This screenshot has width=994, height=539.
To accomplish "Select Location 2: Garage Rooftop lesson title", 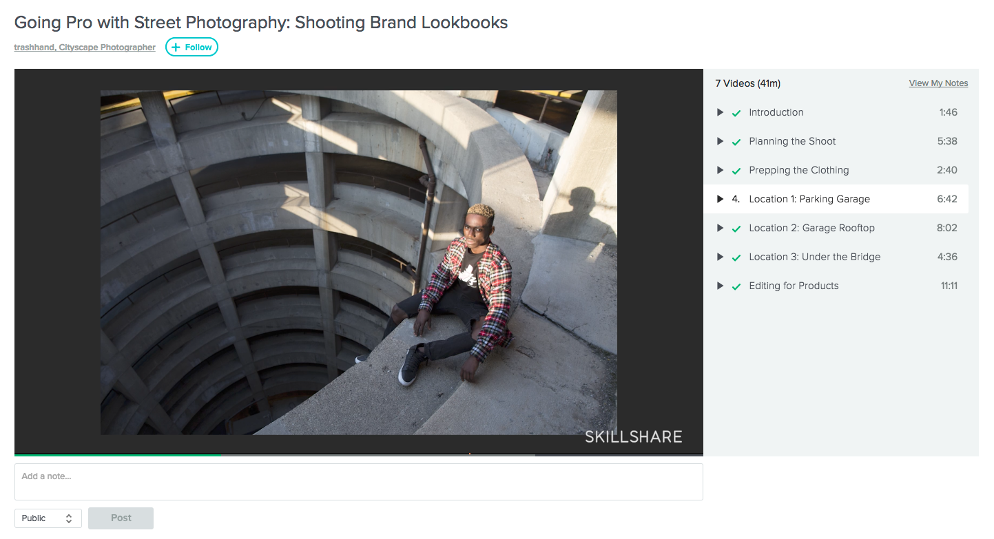I will pyautogui.click(x=811, y=228).
